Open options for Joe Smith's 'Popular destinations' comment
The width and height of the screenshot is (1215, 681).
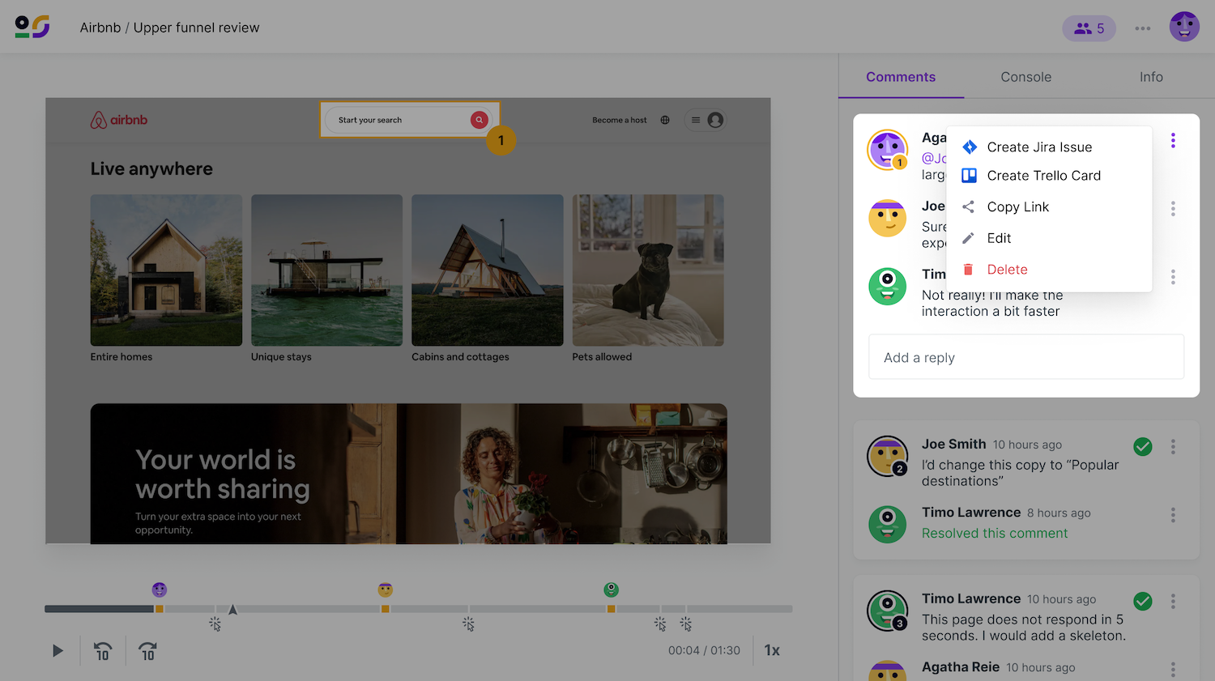(x=1172, y=447)
